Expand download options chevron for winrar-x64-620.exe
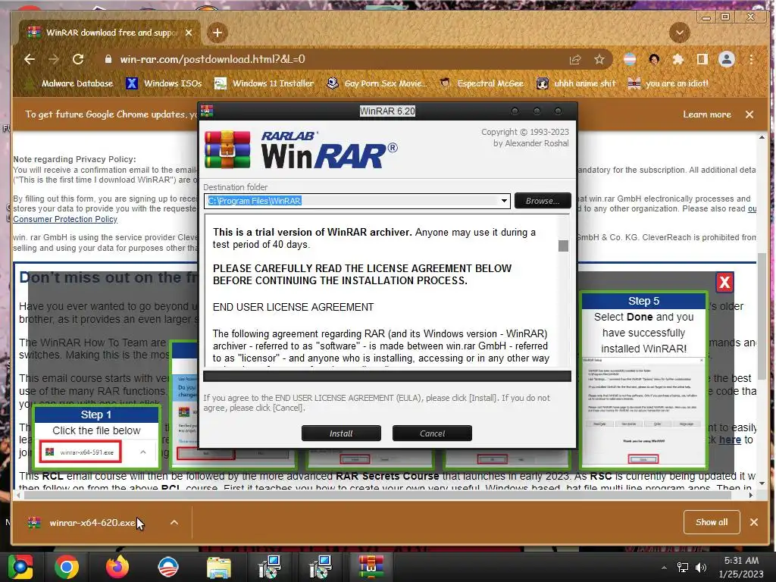Viewport: 776px width, 582px height. coord(174,523)
